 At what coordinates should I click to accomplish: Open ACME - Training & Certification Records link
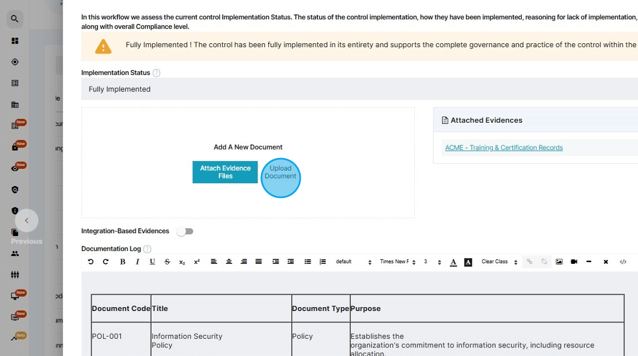tap(504, 147)
